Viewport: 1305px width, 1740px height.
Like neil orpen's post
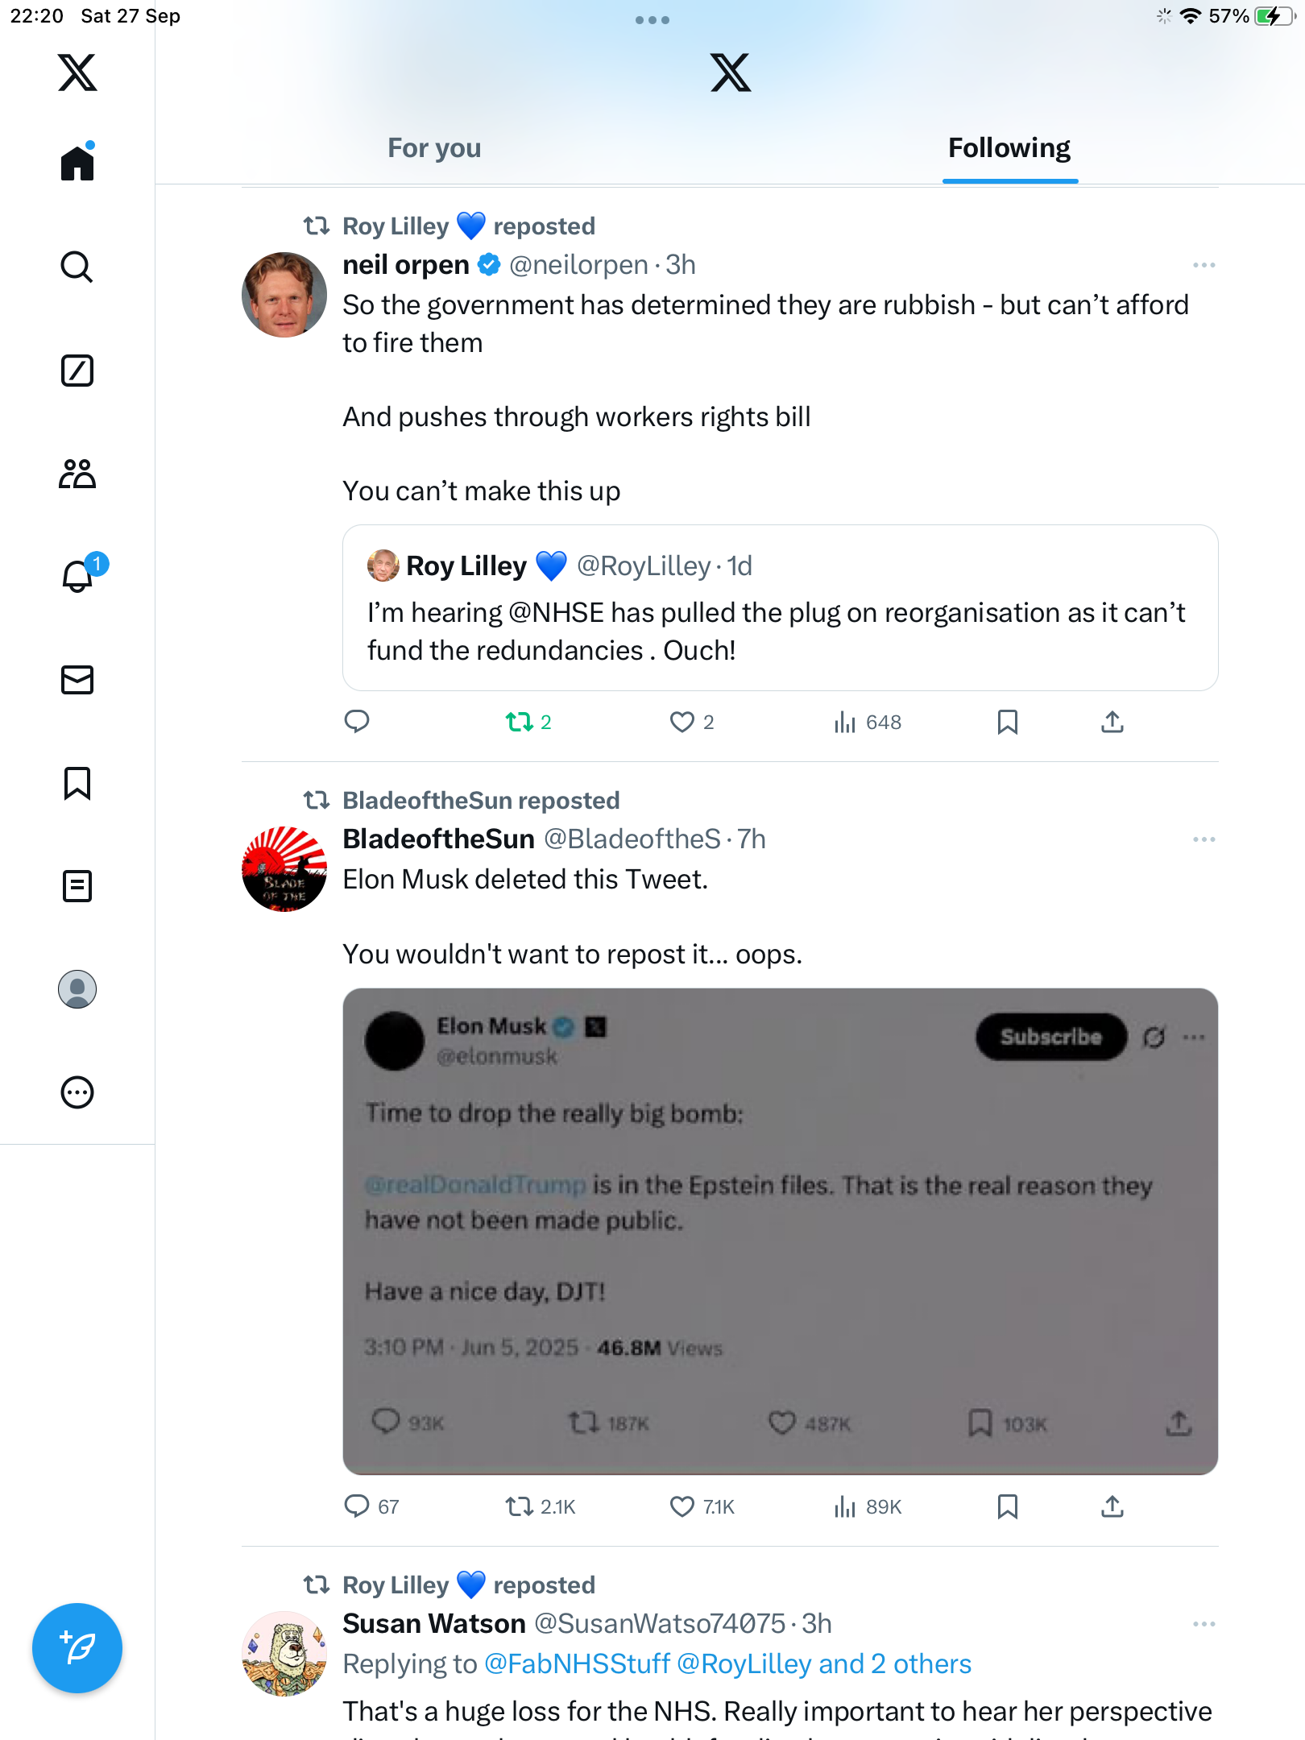682,722
